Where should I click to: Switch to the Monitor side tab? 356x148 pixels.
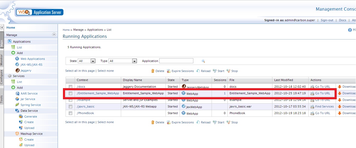click(2, 60)
